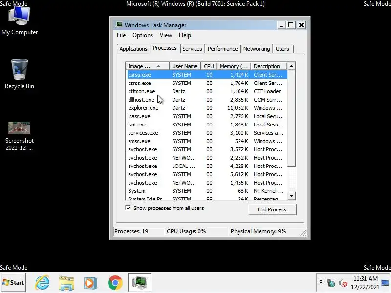
Task: Click the Show Desktop icon beside the clock
Action: pos(385,283)
